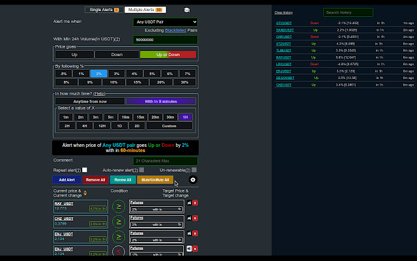Select the 5% change option
This screenshot has width=417, height=261.
[152, 74]
